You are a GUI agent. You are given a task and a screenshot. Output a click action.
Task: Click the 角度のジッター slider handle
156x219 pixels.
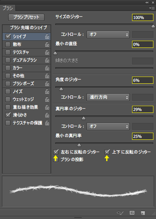[x=61, y=89]
